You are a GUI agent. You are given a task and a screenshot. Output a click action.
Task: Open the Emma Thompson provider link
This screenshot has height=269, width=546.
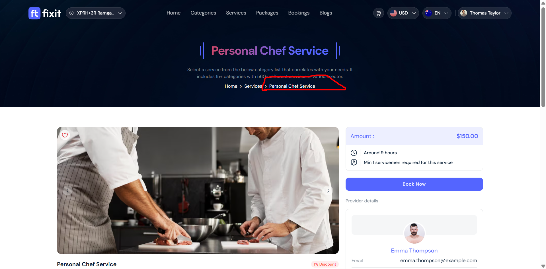[414, 250]
